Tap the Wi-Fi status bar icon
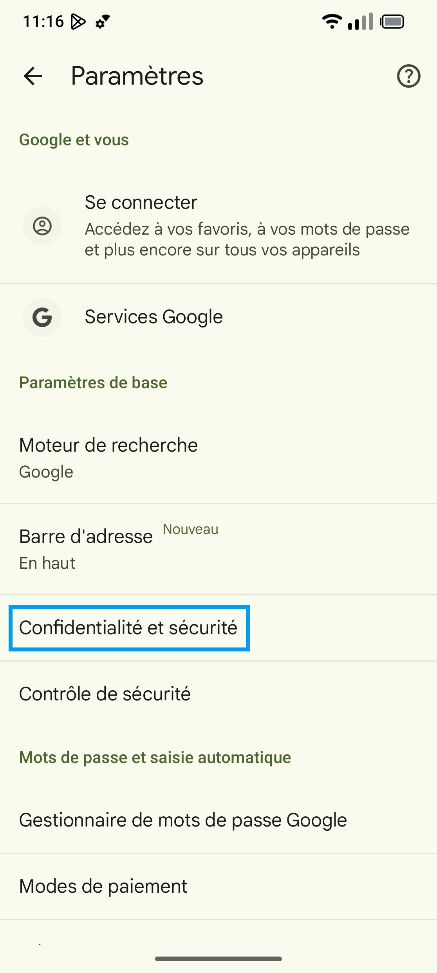This screenshot has width=437, height=973. pyautogui.click(x=332, y=21)
